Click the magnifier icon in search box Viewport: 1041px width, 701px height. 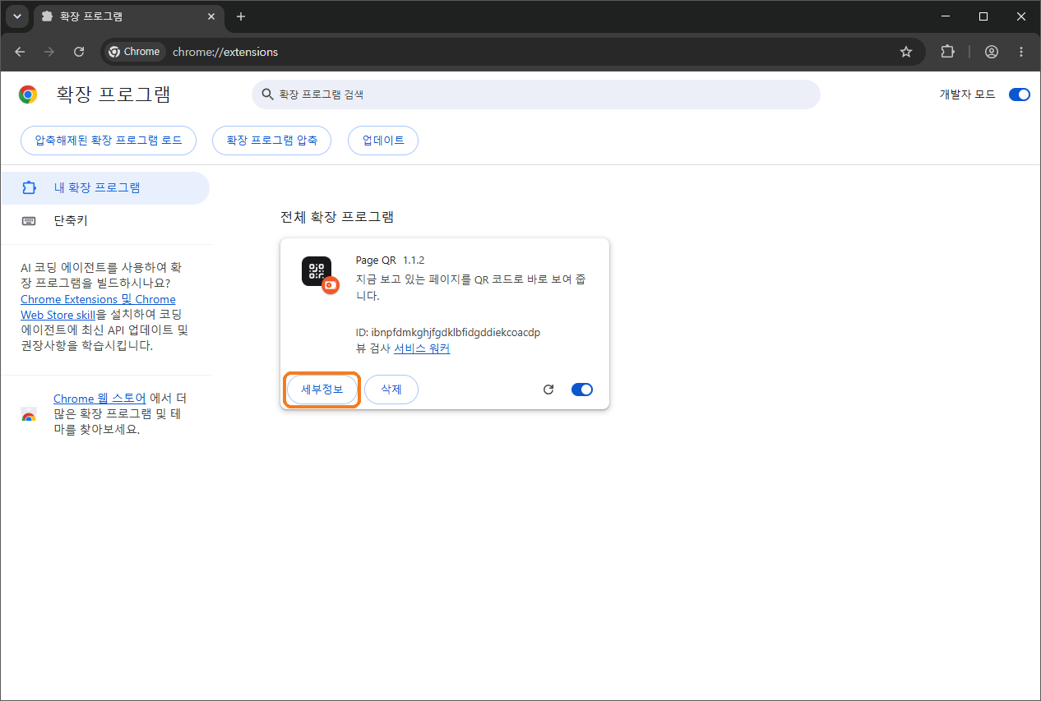coord(266,95)
